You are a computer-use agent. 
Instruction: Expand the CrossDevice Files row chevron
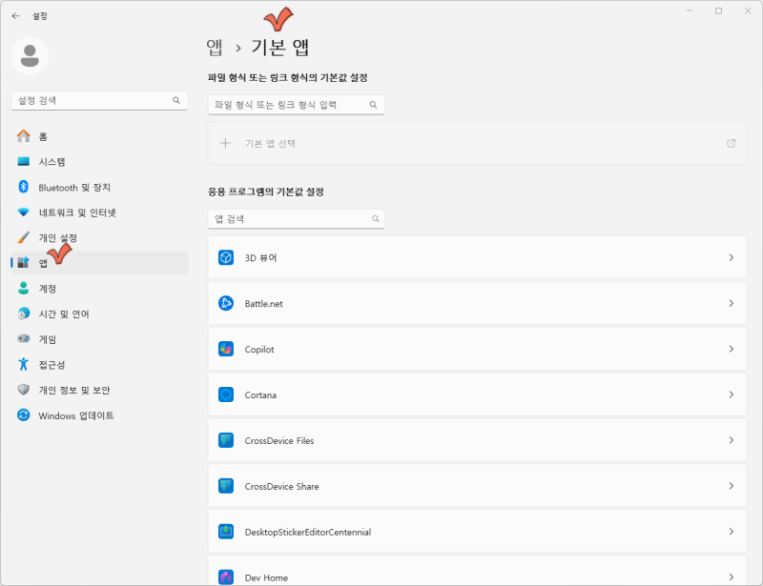pos(731,440)
